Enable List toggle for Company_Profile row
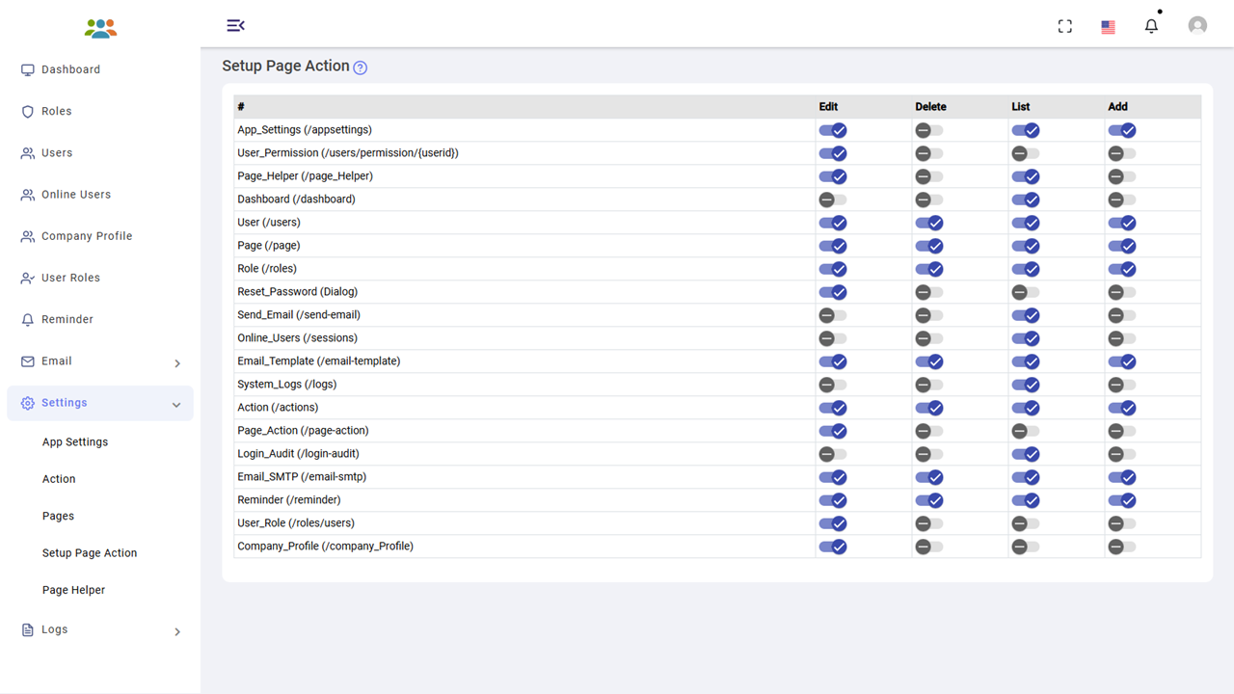The image size is (1234, 694). 1025,547
